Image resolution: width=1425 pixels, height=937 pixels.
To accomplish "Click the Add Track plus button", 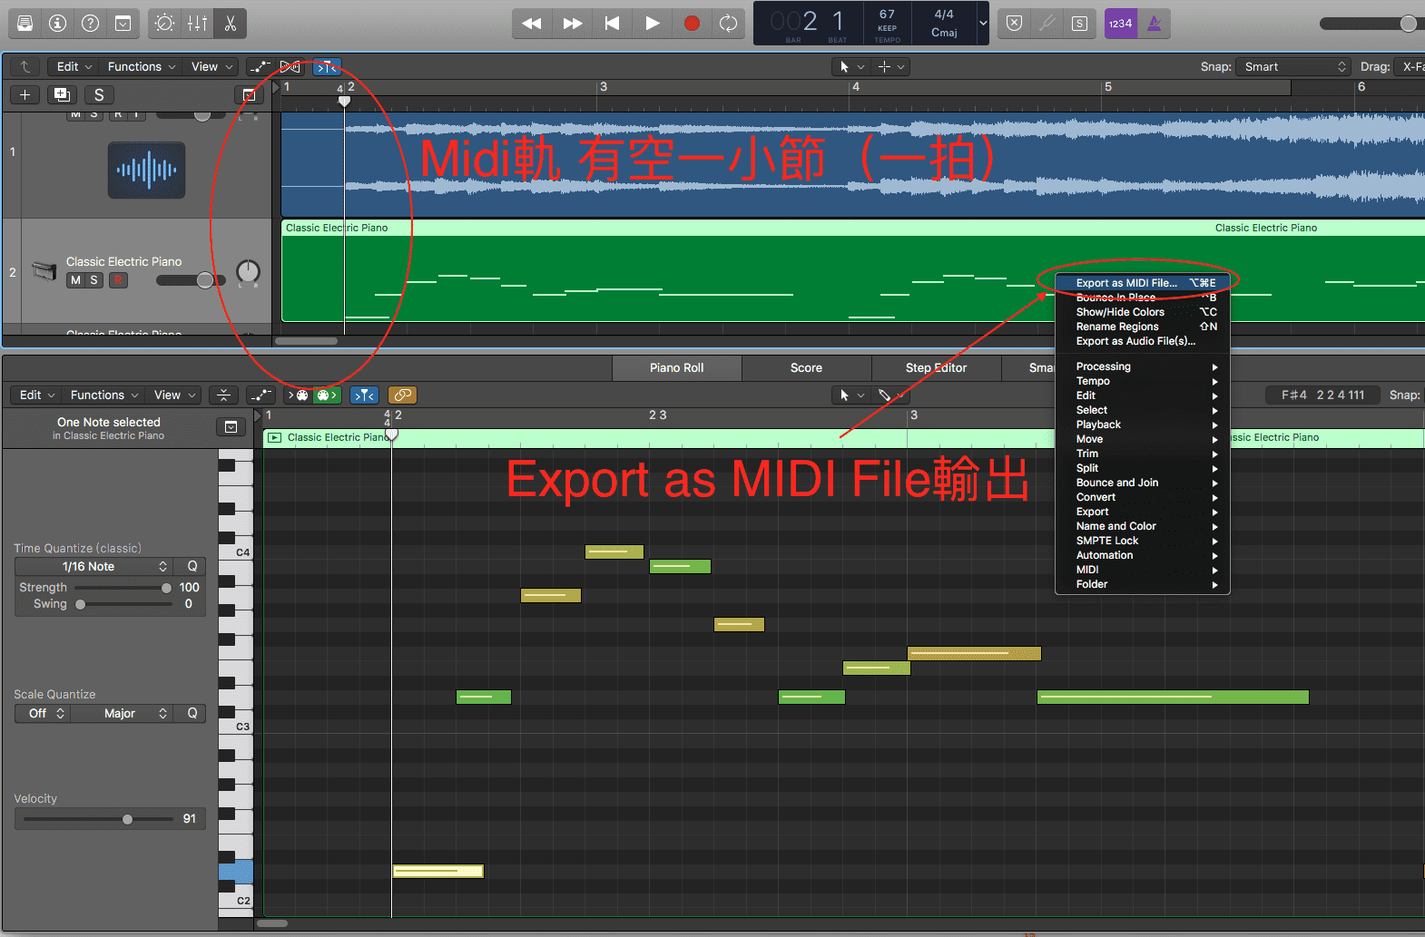I will tap(25, 94).
